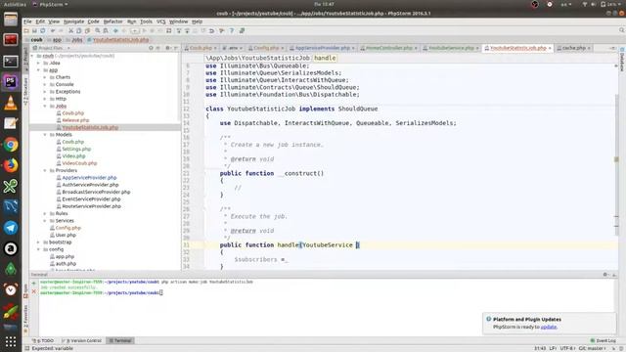Expand the Services folder
The height and width of the screenshot is (352, 626).
click(x=45, y=221)
